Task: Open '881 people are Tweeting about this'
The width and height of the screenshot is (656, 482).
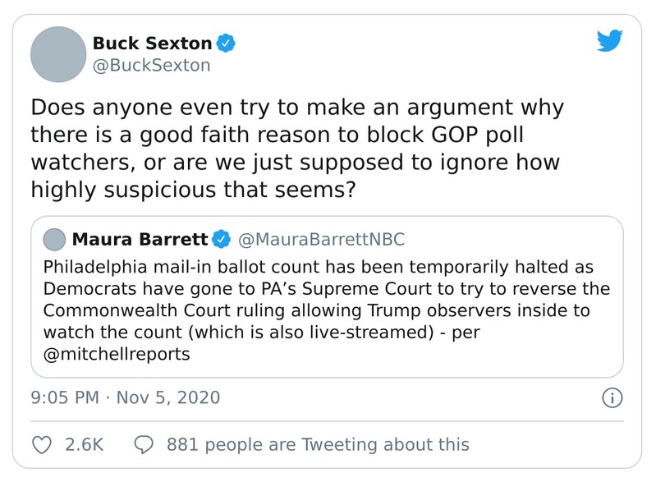Action: tap(318, 444)
